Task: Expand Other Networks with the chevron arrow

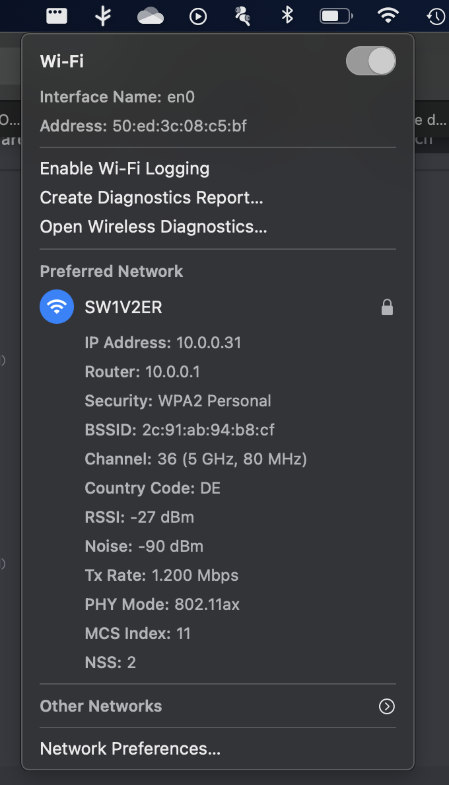Action: click(x=387, y=706)
